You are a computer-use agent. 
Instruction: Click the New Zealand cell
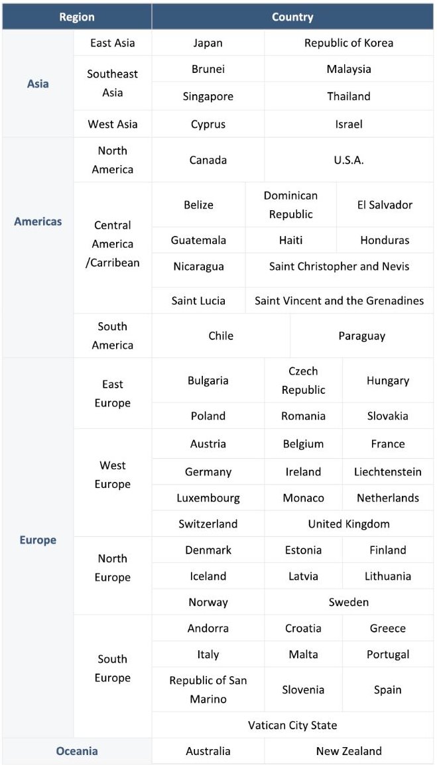(x=349, y=751)
